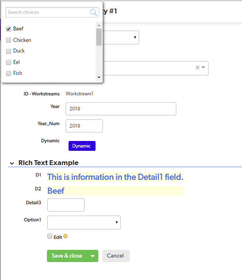Open the Option1 dropdown
The image size is (242, 280).
(84, 223)
